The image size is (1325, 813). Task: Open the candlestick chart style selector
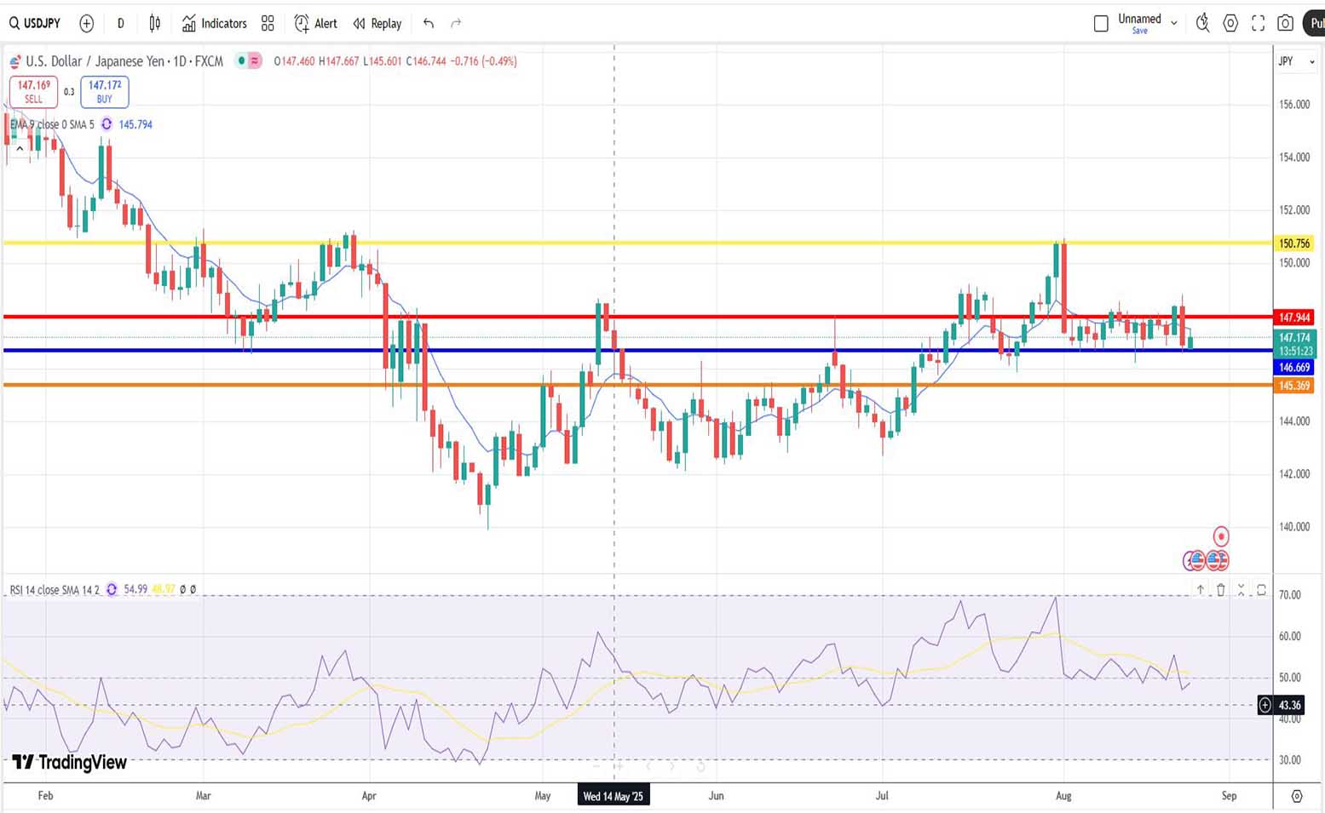pyautogui.click(x=154, y=24)
